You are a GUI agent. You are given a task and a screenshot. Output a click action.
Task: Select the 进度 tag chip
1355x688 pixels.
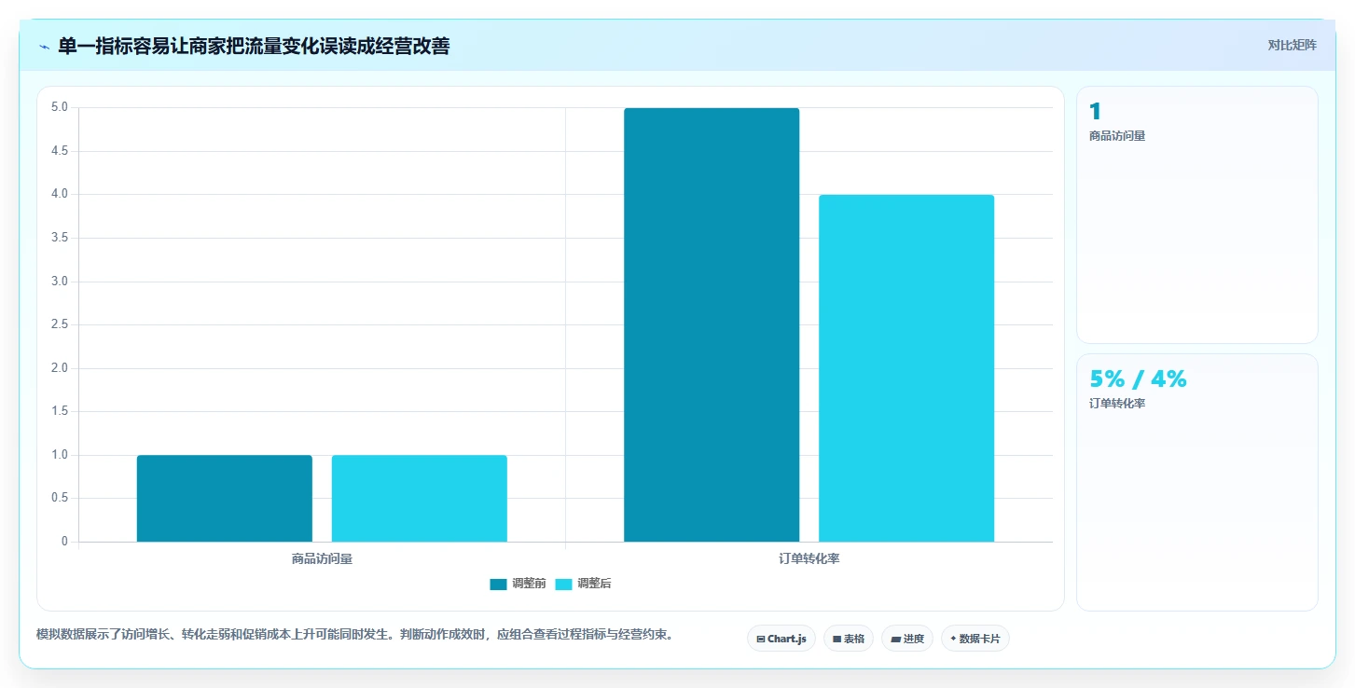click(907, 639)
